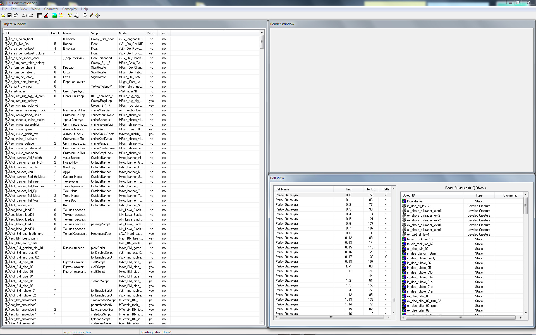Sort Object Window by ID column
Image resolution: width=536 pixels, height=335 pixels.
pyautogui.click(x=27, y=33)
